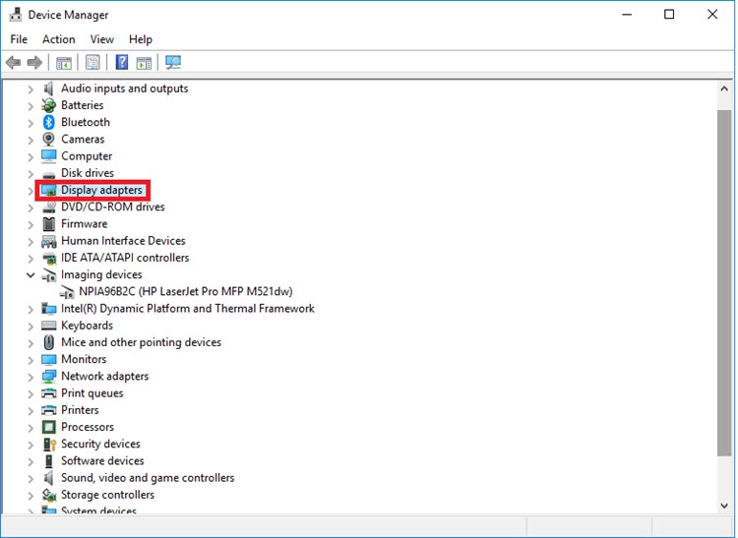The height and width of the screenshot is (538, 738).
Task: Click the Device Manager title bar icon
Action: point(15,15)
